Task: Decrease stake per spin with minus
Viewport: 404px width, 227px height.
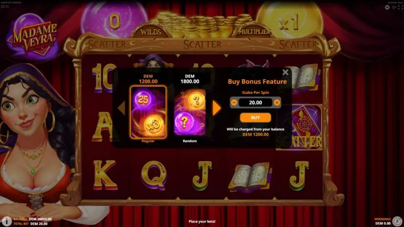Action: (x=234, y=102)
